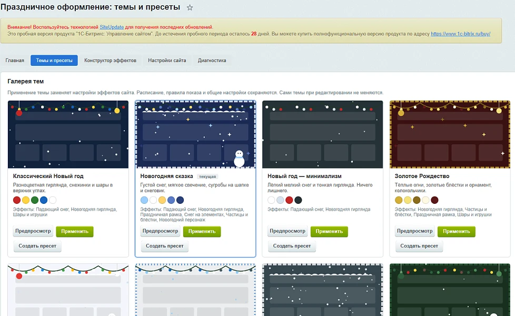Click dark maroon swatch of Золотое Рождество
Screen dimensions: 515x316
[x=434, y=200]
